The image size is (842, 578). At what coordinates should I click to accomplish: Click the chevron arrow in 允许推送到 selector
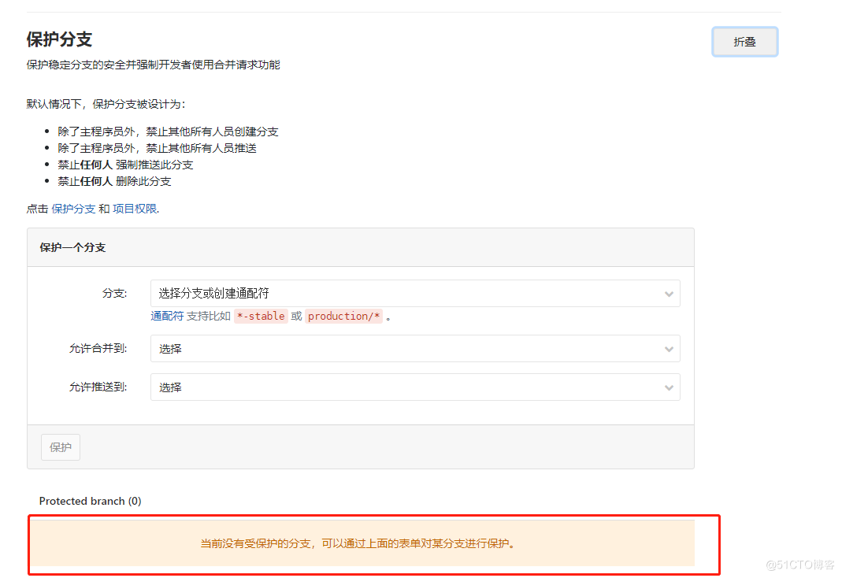tap(669, 387)
